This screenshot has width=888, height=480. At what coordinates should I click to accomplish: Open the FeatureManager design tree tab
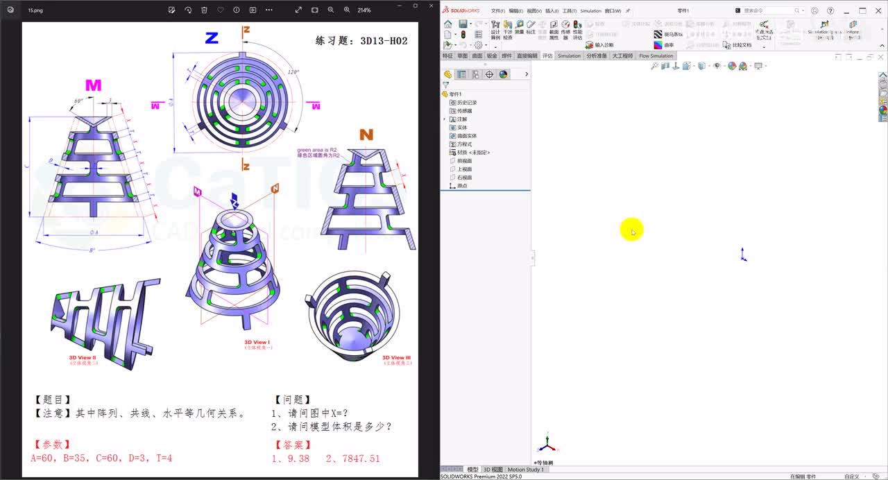[447, 74]
